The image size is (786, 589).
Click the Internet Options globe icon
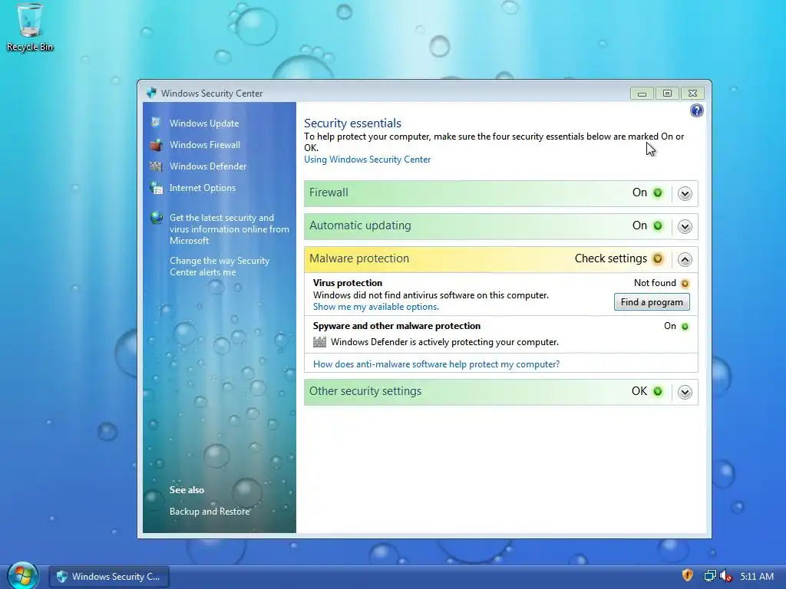(x=156, y=188)
